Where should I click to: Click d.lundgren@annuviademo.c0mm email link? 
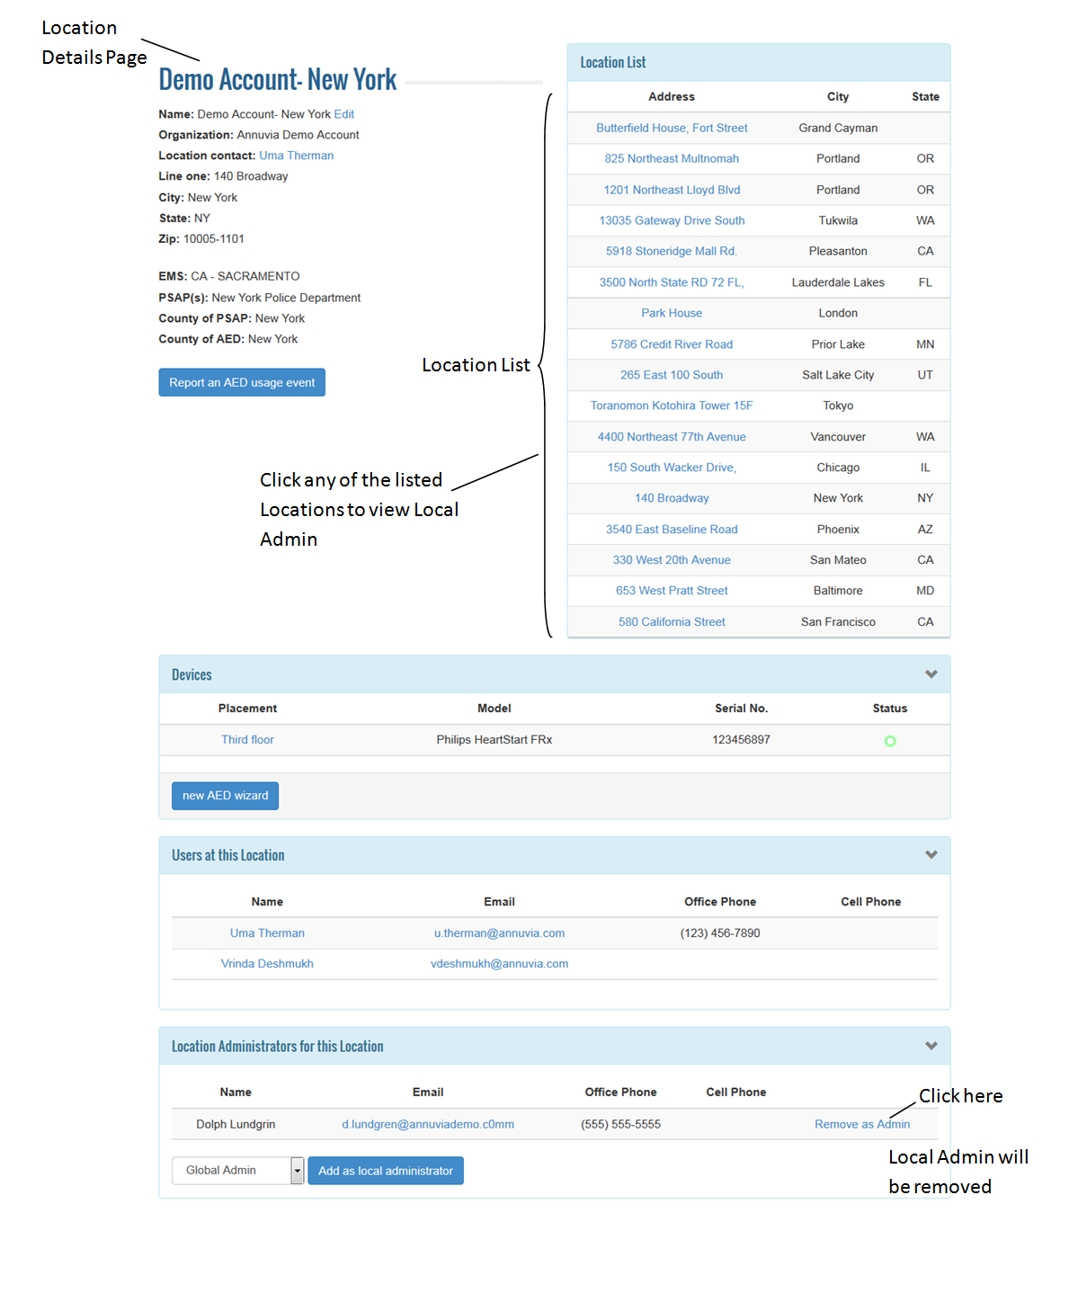(x=428, y=1124)
